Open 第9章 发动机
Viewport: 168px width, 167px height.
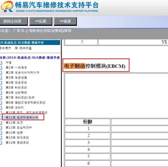[x=15, y=108]
